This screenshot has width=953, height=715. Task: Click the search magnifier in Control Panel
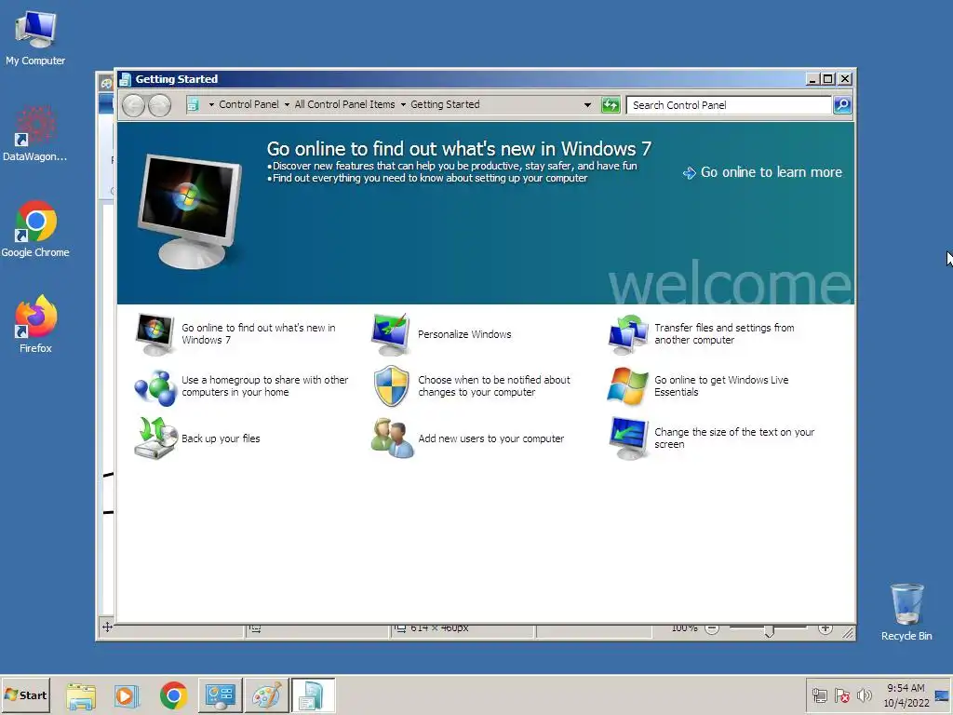pos(842,105)
